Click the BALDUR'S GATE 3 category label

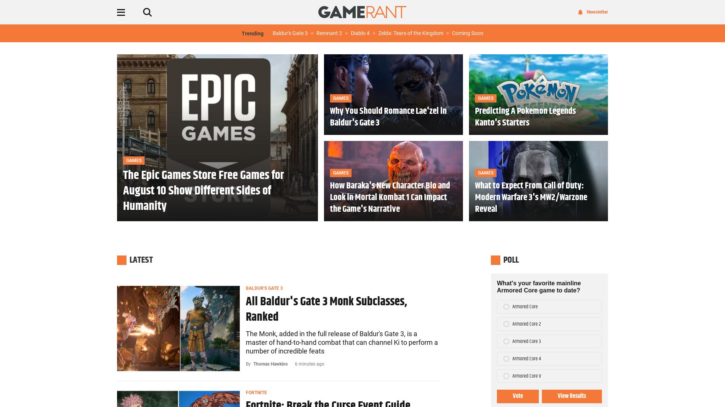(264, 288)
